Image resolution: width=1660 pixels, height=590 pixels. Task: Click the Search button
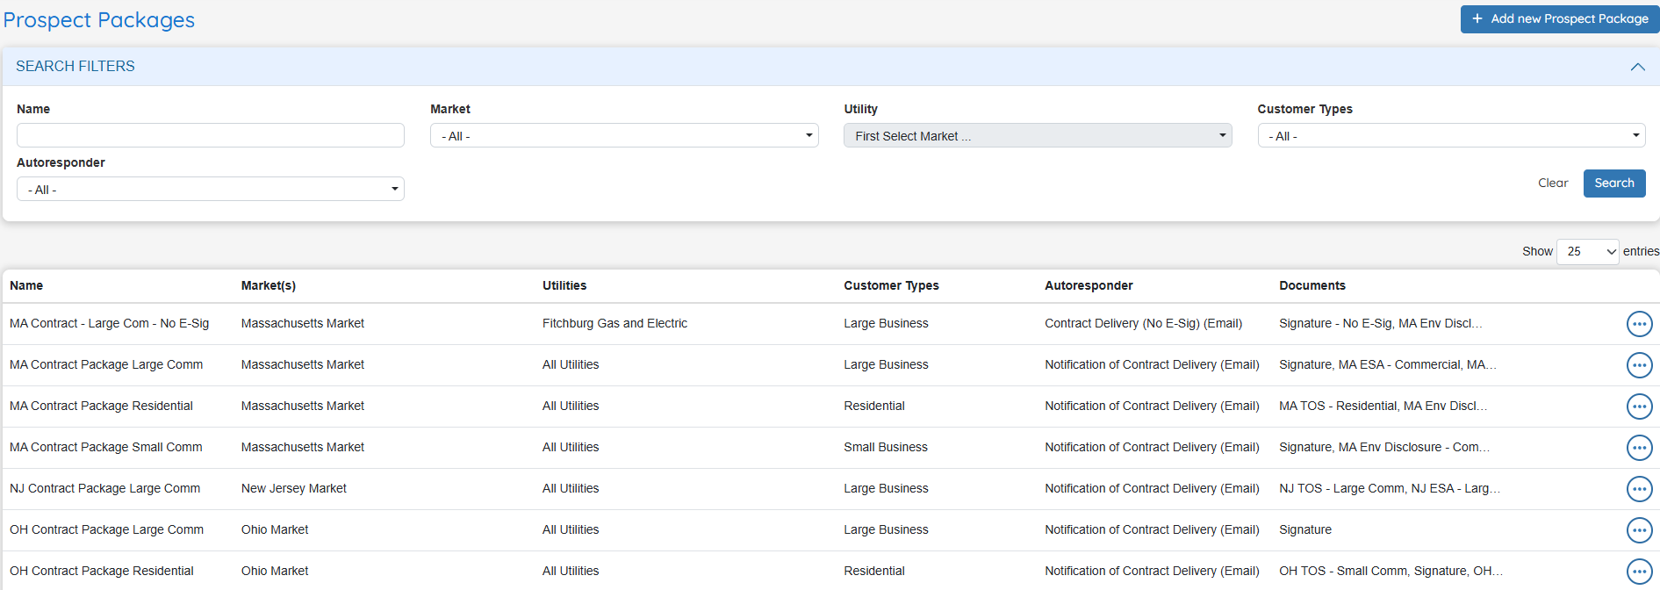coord(1614,183)
